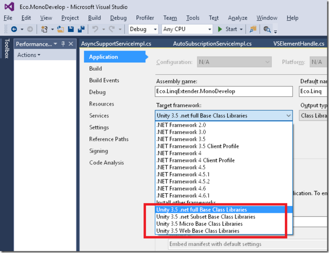Screen dimensions: 329x253
Task: Select the Resources properties page
Action: coord(102,104)
